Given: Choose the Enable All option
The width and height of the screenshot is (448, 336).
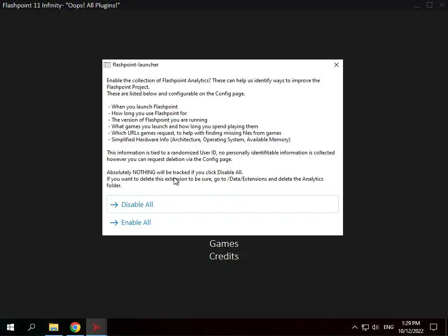Looking at the screenshot, I should coord(223,222).
